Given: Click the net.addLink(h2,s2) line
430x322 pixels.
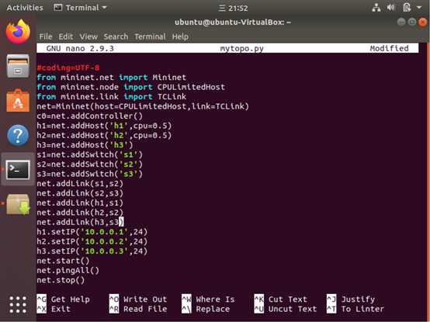Looking at the screenshot, I should click(80, 213).
